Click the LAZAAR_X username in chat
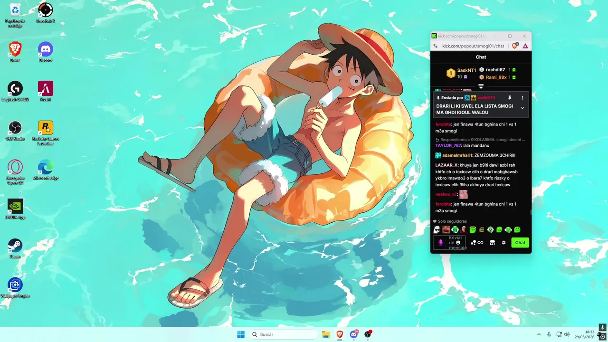 446,165
